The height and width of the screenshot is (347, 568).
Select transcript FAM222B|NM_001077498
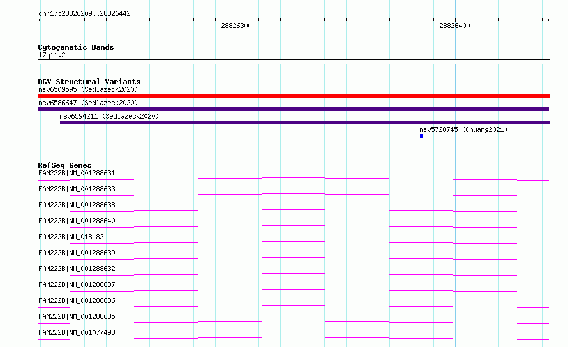click(77, 332)
